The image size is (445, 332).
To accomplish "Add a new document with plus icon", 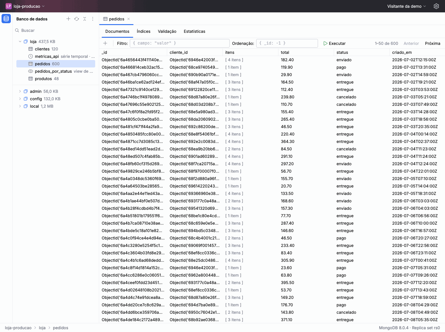I will pyautogui.click(x=105, y=43).
